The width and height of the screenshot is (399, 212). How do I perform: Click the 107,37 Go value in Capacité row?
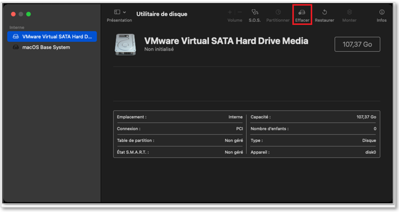(x=366, y=117)
